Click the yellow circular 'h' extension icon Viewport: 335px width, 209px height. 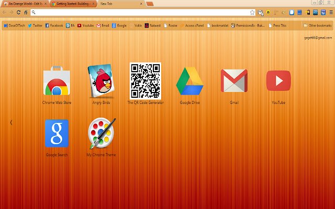(x=268, y=13)
